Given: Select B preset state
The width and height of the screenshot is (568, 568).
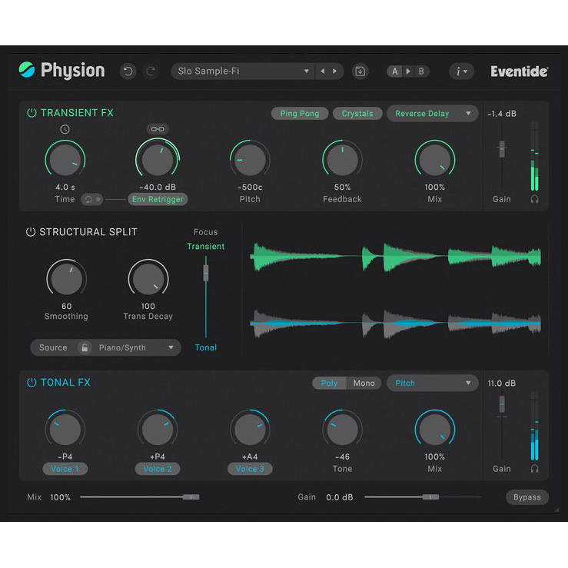Looking at the screenshot, I should 421,71.
